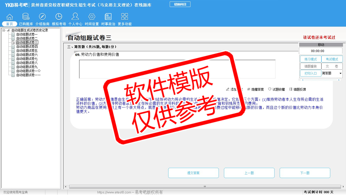Screen dimensions: 346x195
Task: Click the 交卷 submit button
Action: tap(332, 66)
